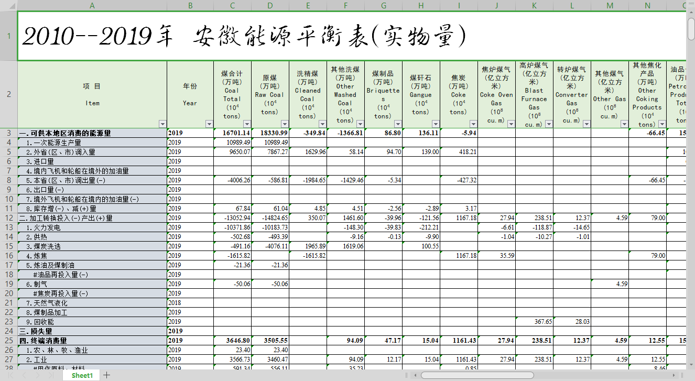Select column A header

point(92,5)
